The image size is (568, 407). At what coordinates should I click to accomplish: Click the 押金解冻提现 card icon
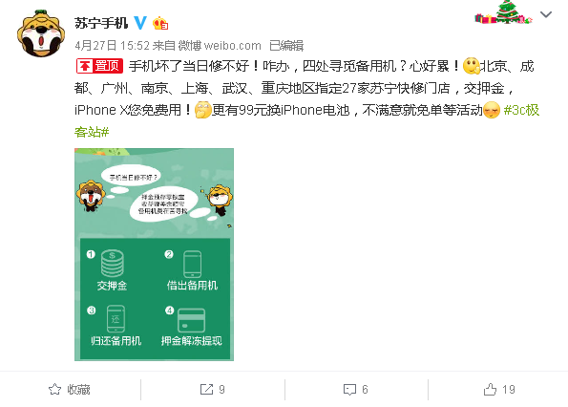[x=191, y=320]
